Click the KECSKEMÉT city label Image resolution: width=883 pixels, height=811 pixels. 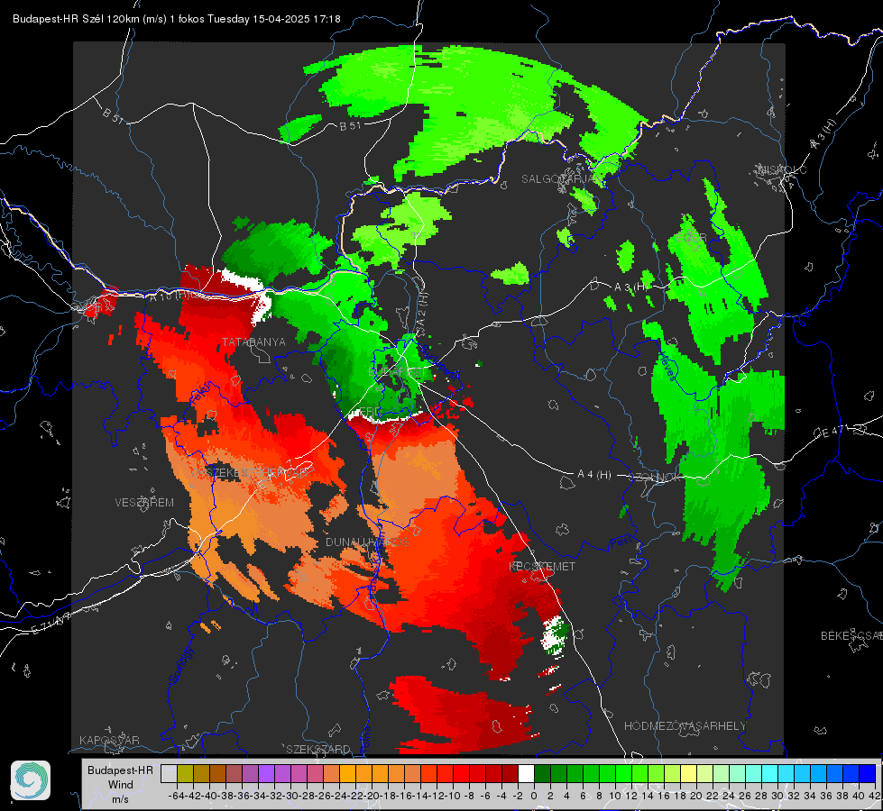point(542,566)
